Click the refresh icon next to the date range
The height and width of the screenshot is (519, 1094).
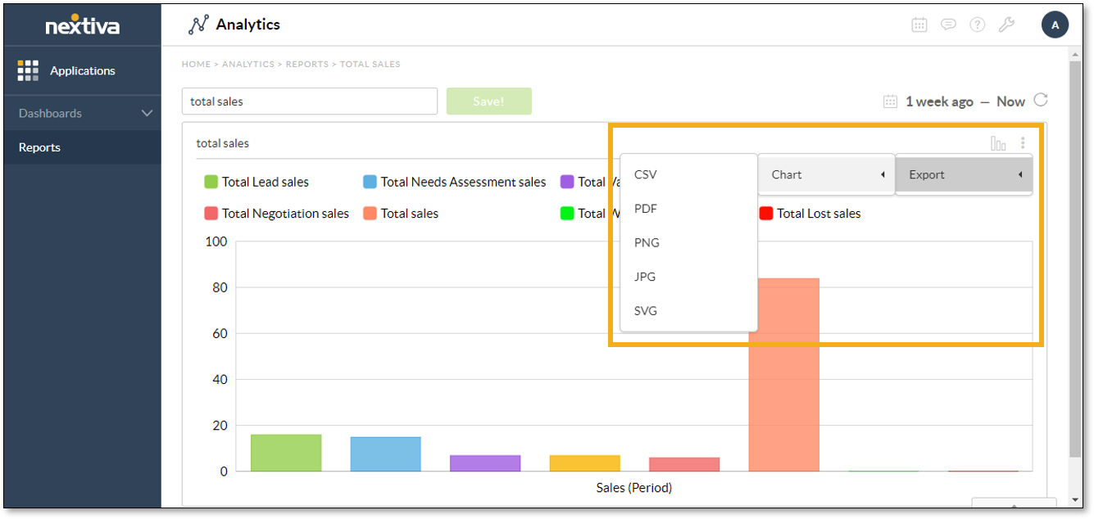coord(1041,100)
